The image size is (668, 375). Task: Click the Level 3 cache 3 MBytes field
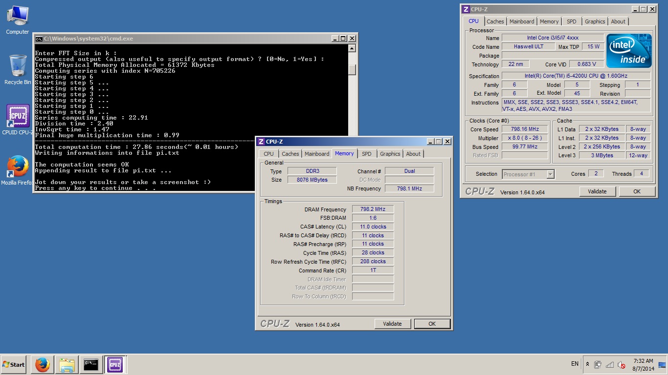[602, 155]
